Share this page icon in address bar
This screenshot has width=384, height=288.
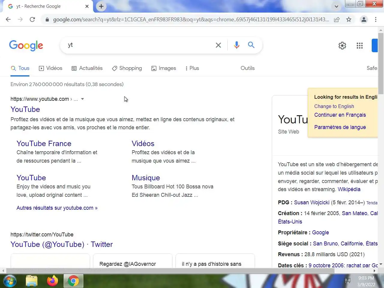point(337,19)
